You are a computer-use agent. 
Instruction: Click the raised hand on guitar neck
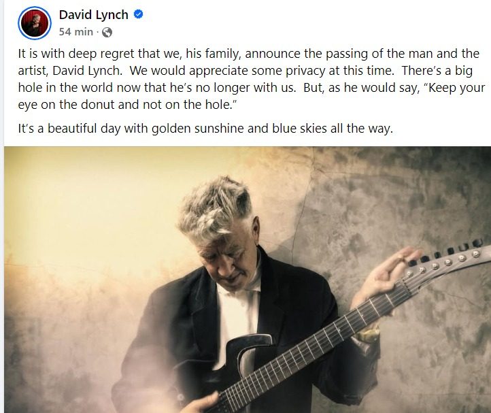388,276
